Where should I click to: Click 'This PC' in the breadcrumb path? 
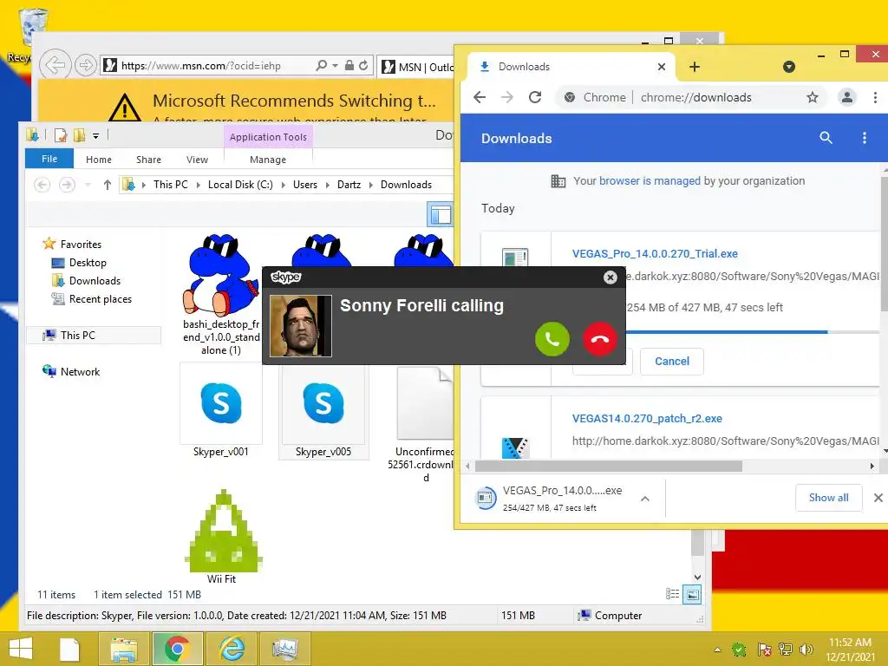(x=171, y=185)
